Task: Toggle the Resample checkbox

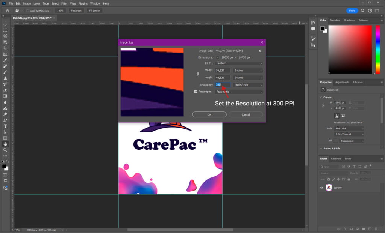Action: coord(196,92)
